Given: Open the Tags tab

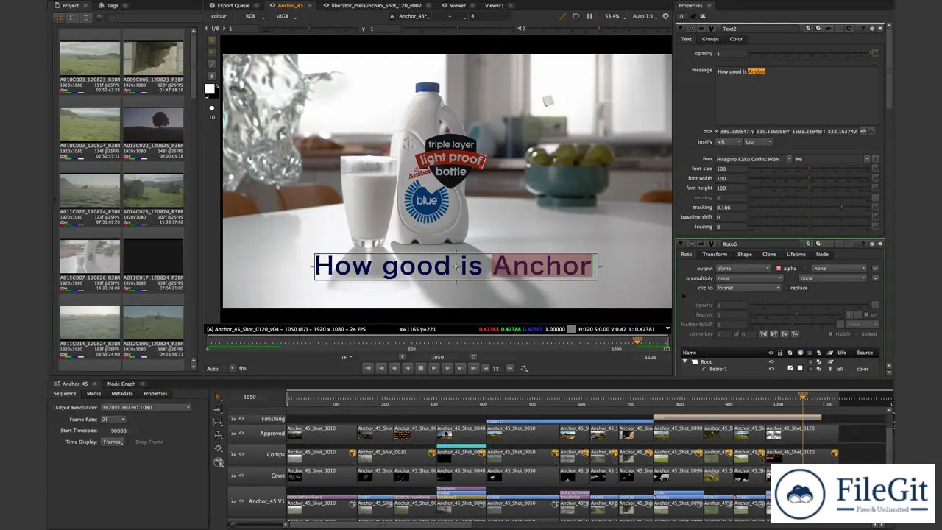Looking at the screenshot, I should click(112, 5).
